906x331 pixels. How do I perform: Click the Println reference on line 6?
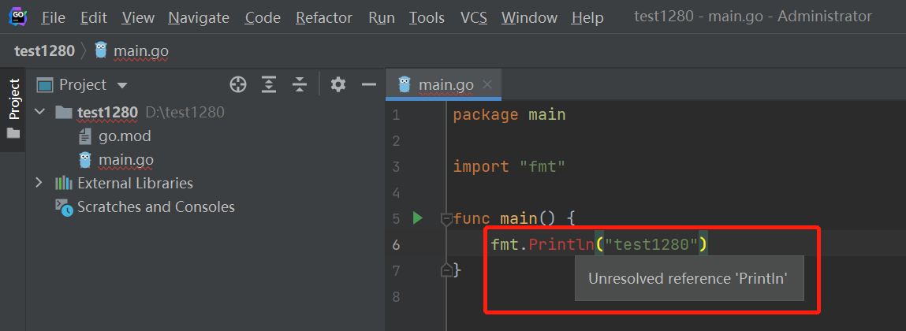(x=561, y=245)
